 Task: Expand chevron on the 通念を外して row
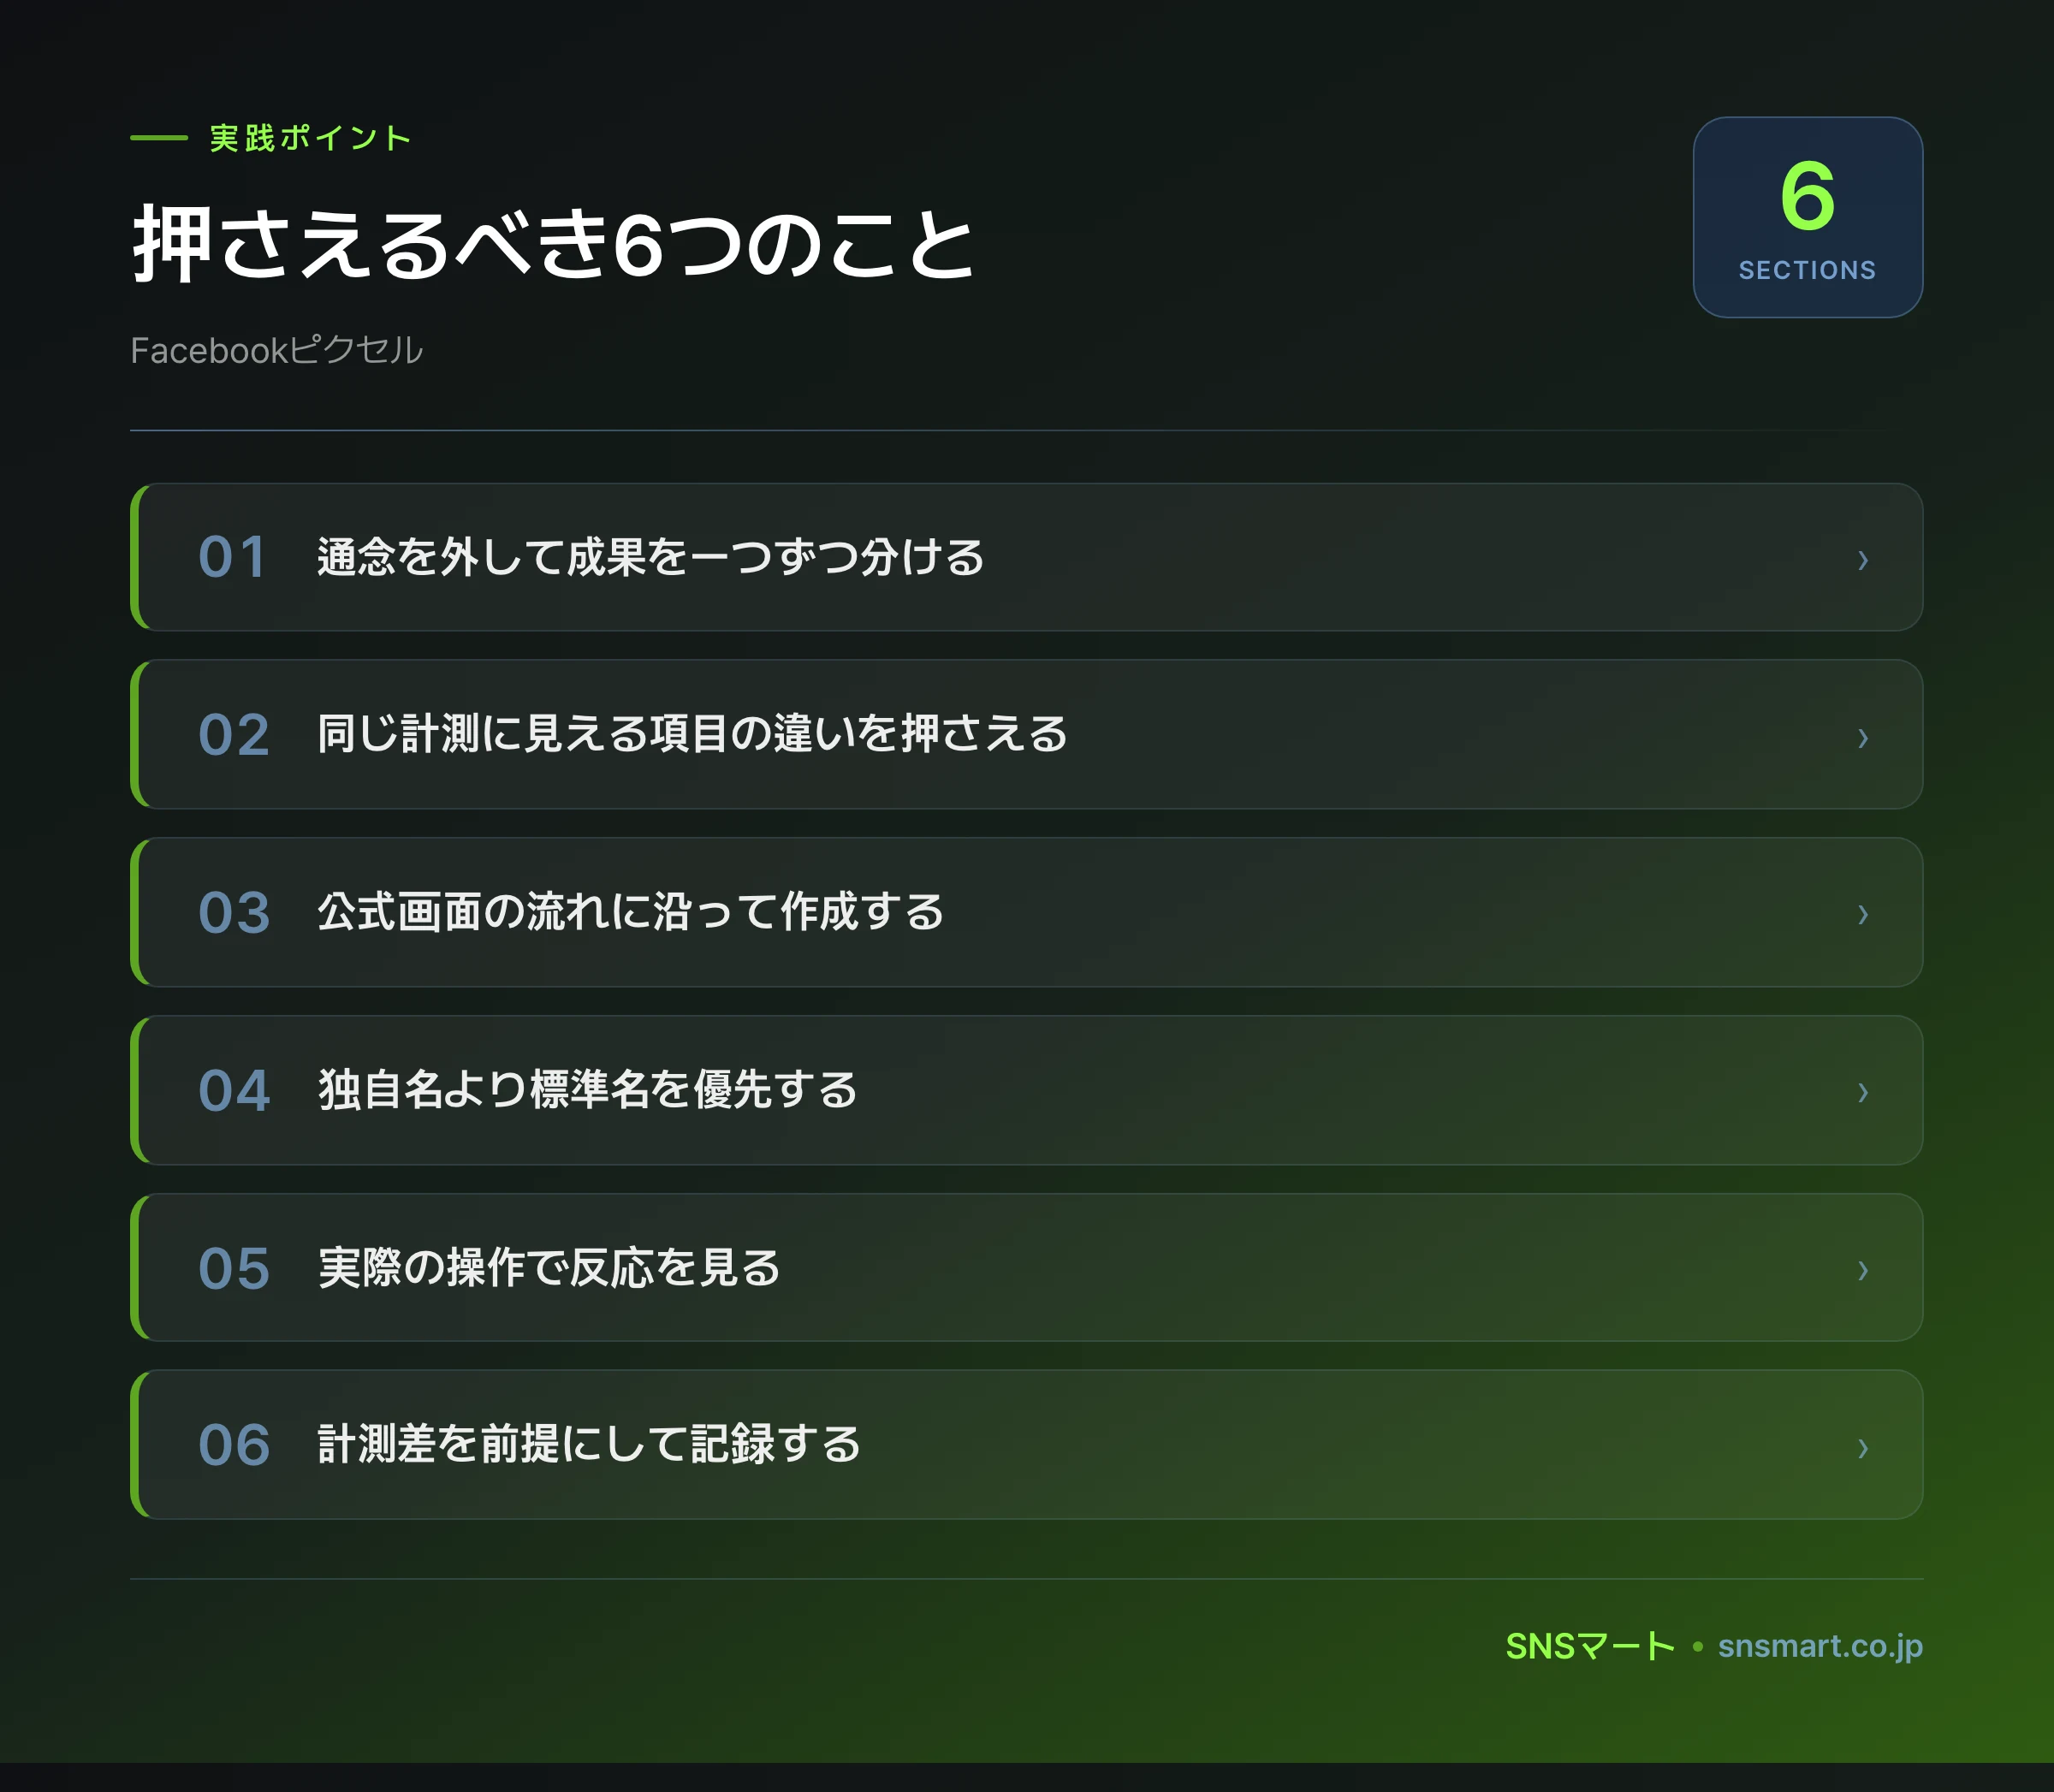pyautogui.click(x=1862, y=560)
